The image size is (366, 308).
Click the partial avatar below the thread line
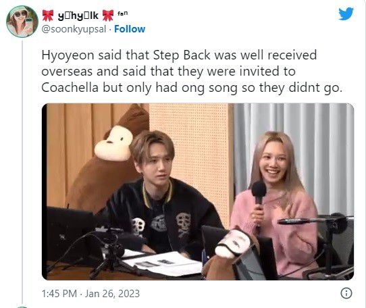pos(22,307)
